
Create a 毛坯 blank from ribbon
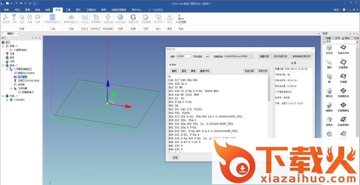coord(22,19)
